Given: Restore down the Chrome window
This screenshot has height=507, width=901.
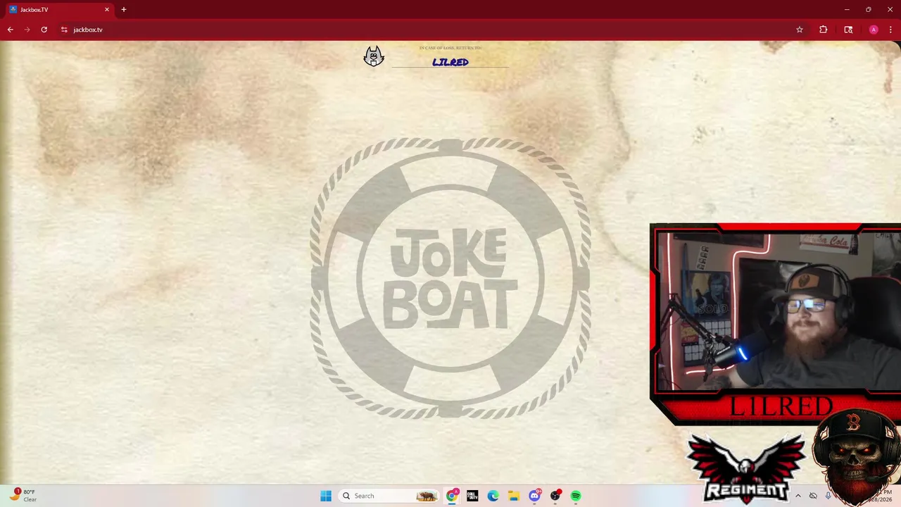Looking at the screenshot, I should point(868,10).
